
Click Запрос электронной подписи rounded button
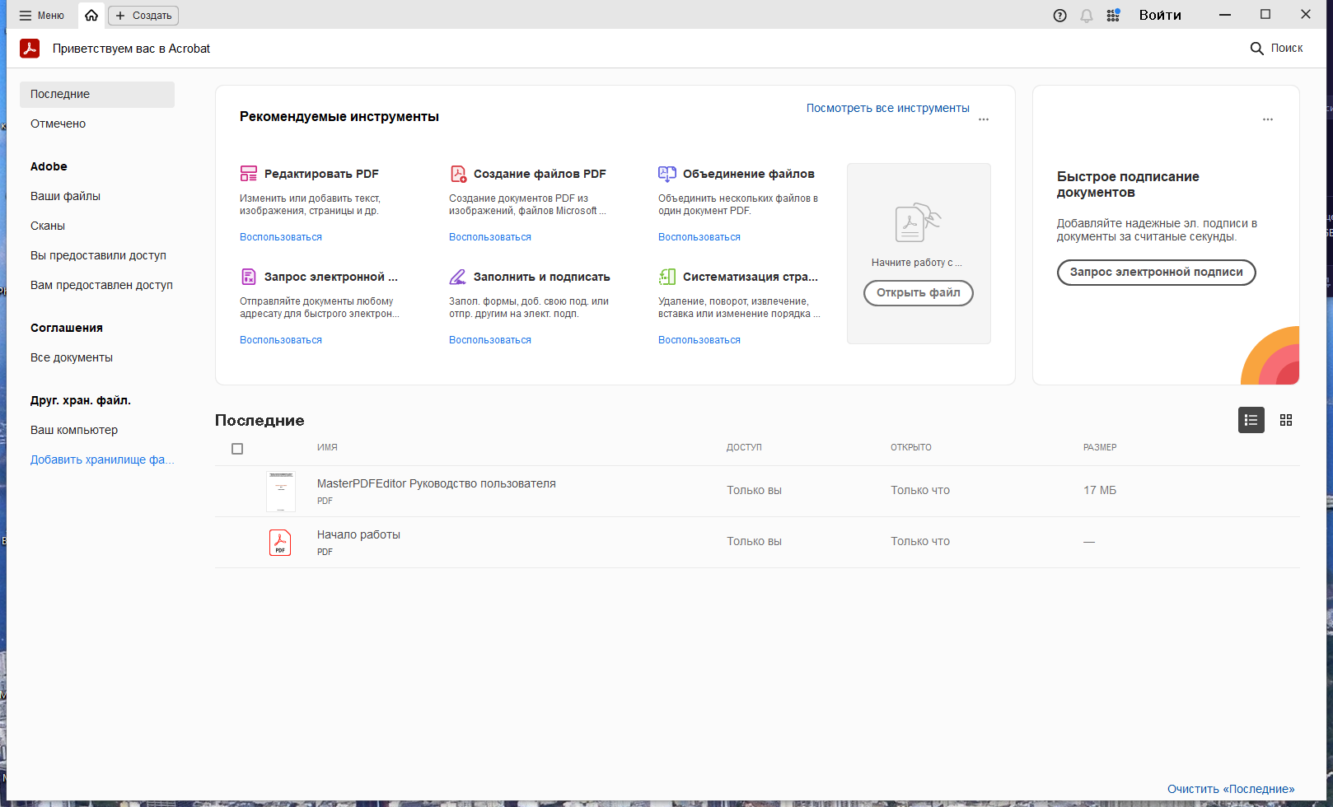point(1157,273)
